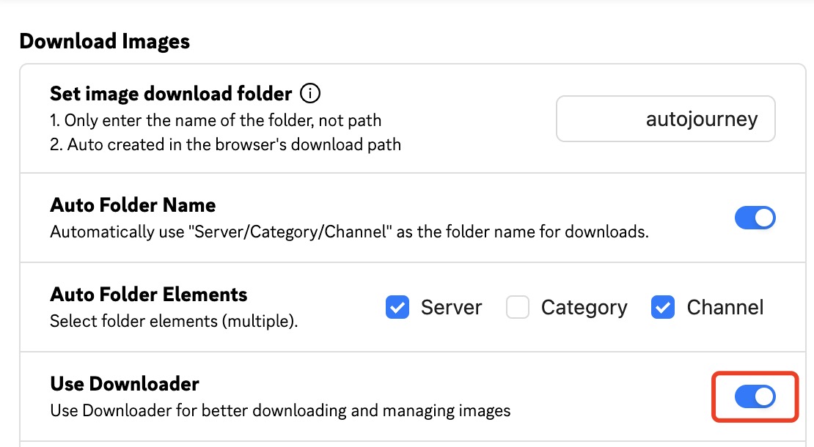Image resolution: width=814 pixels, height=447 pixels.
Task: Click the autojourney folder name input field
Action: tap(665, 119)
